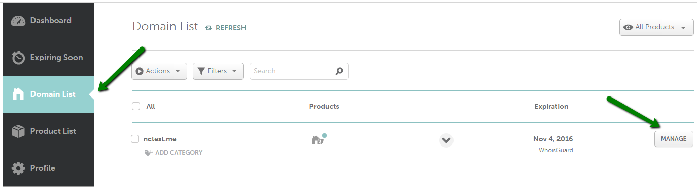Open the Expiring Soon sidebar item
The width and height of the screenshot is (697, 194).
tap(48, 58)
